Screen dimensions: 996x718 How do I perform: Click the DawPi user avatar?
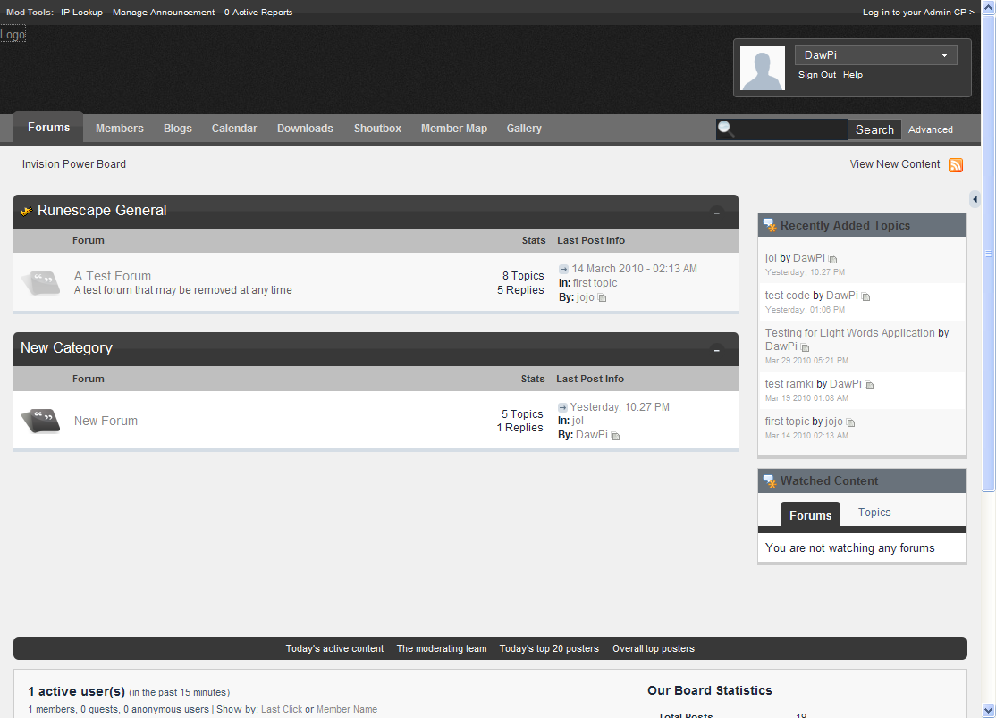763,69
